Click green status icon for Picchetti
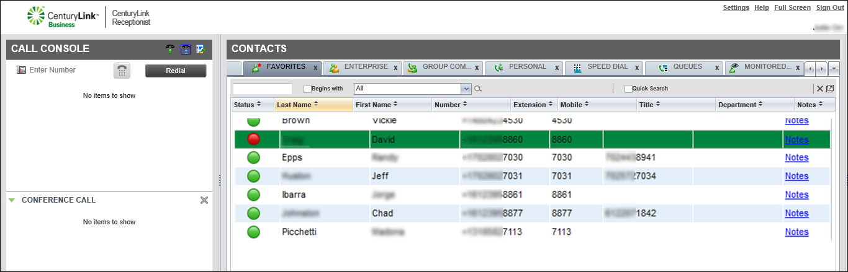848x272 pixels. tap(253, 232)
